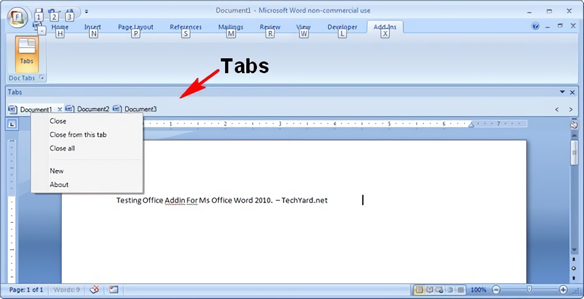Click the vertical scrollbar thumb
584x299 pixels.
click(574, 153)
